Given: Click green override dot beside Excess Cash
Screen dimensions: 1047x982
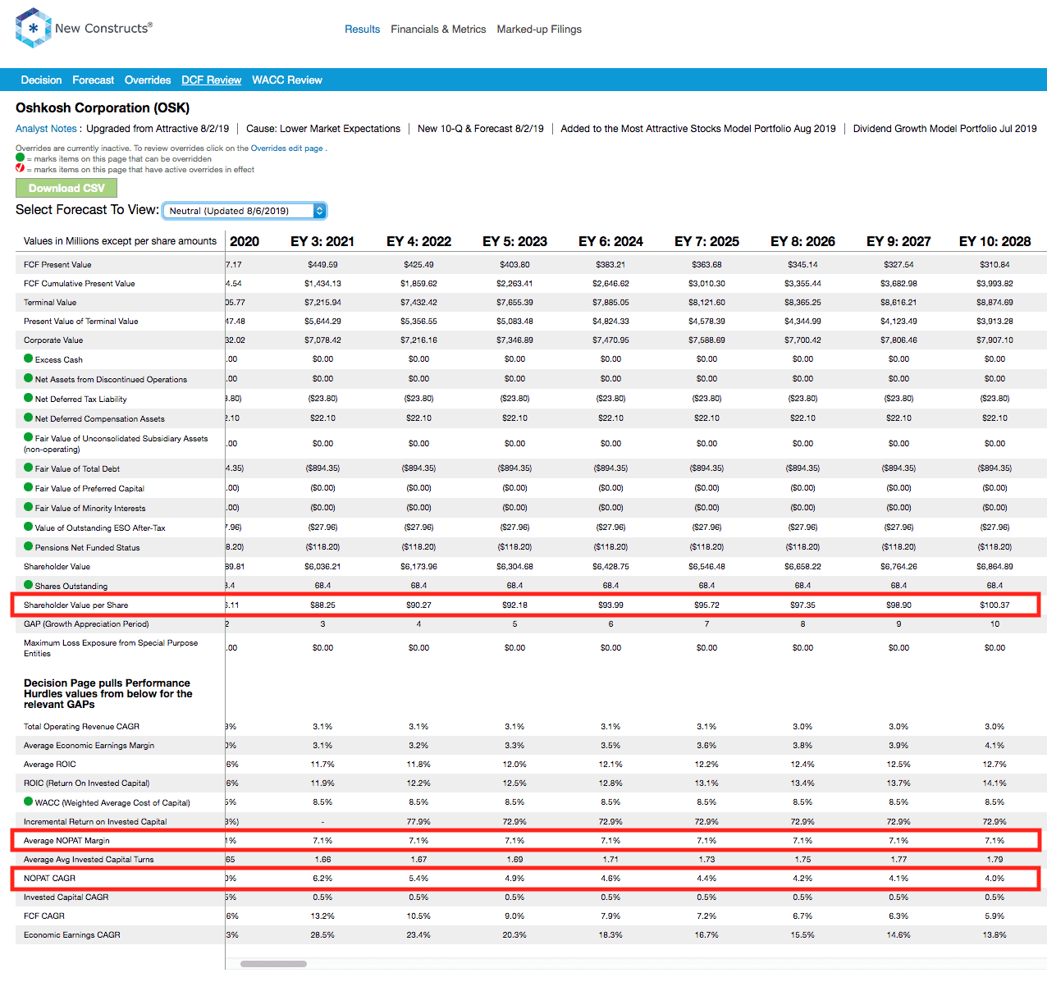Looking at the screenshot, I should click(29, 359).
